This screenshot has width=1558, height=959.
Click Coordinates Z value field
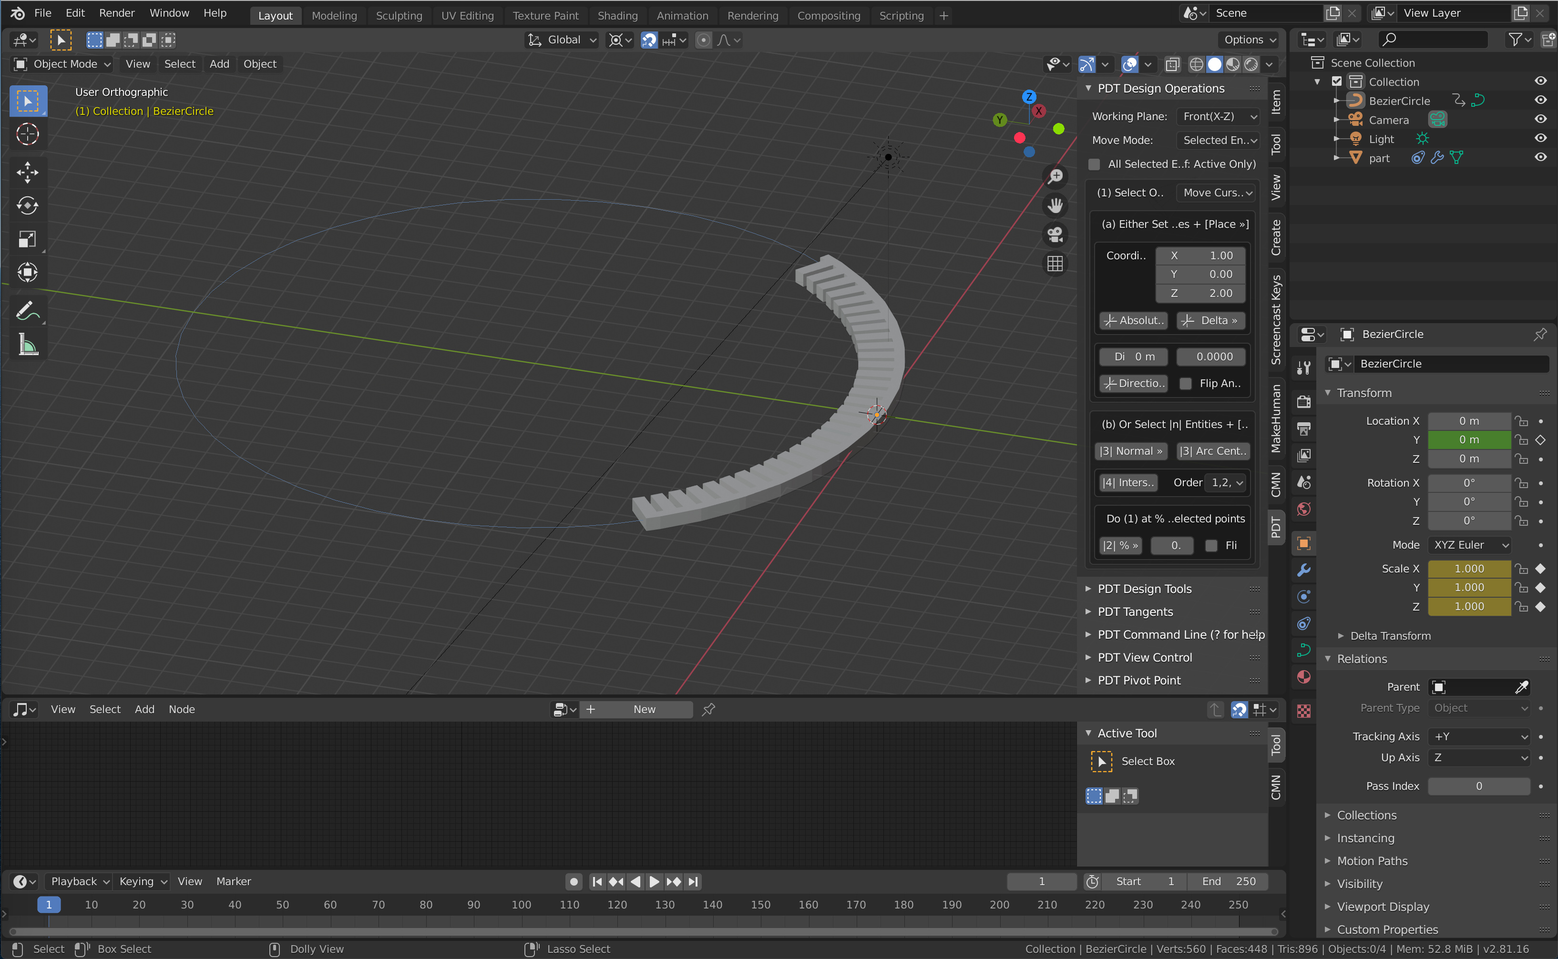(x=1200, y=293)
